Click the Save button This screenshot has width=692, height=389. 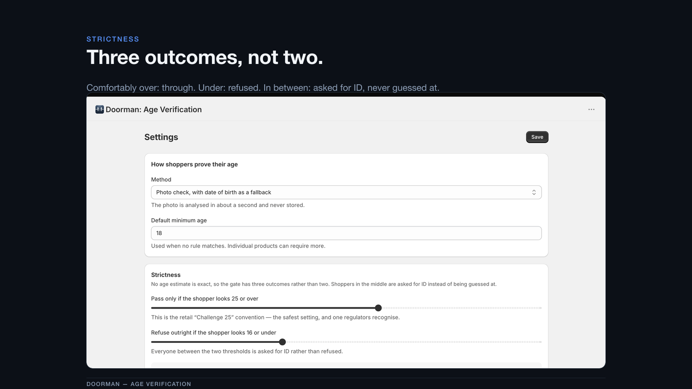tap(537, 137)
